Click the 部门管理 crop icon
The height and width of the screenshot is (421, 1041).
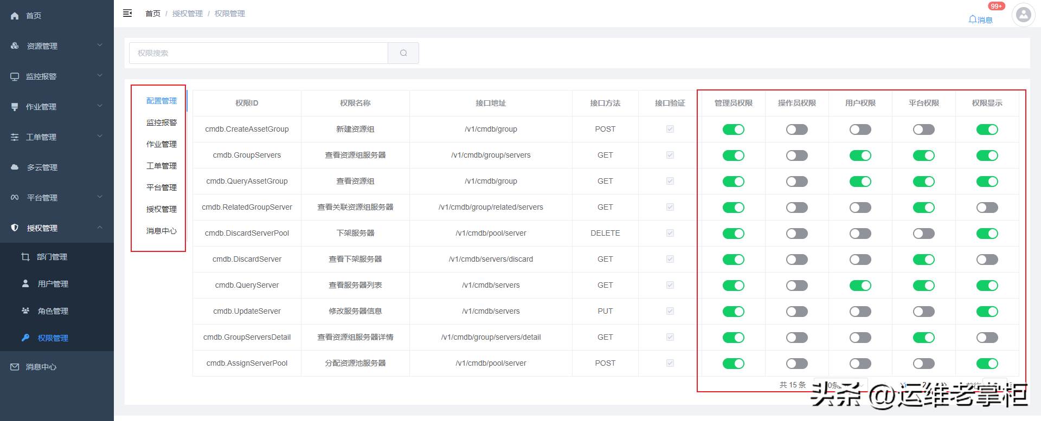(x=25, y=257)
